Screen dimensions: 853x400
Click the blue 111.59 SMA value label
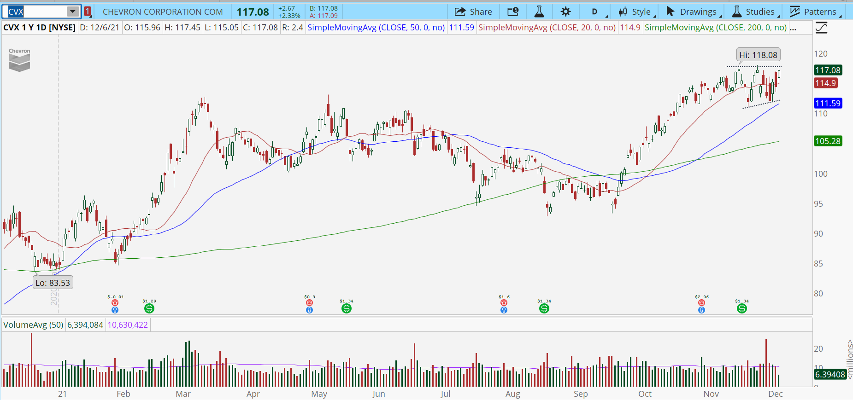tap(828, 104)
